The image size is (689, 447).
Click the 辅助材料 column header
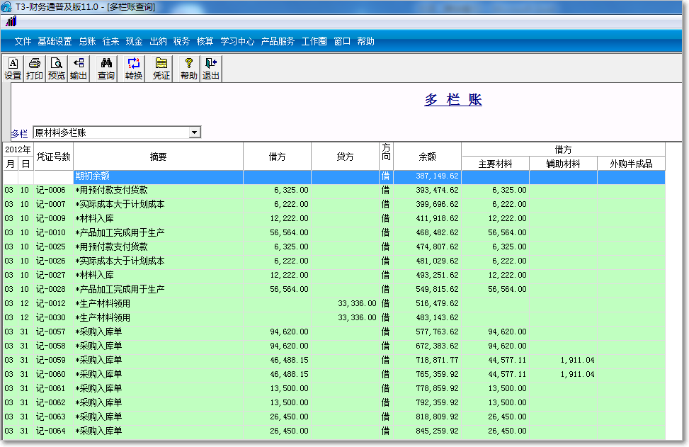[564, 163]
